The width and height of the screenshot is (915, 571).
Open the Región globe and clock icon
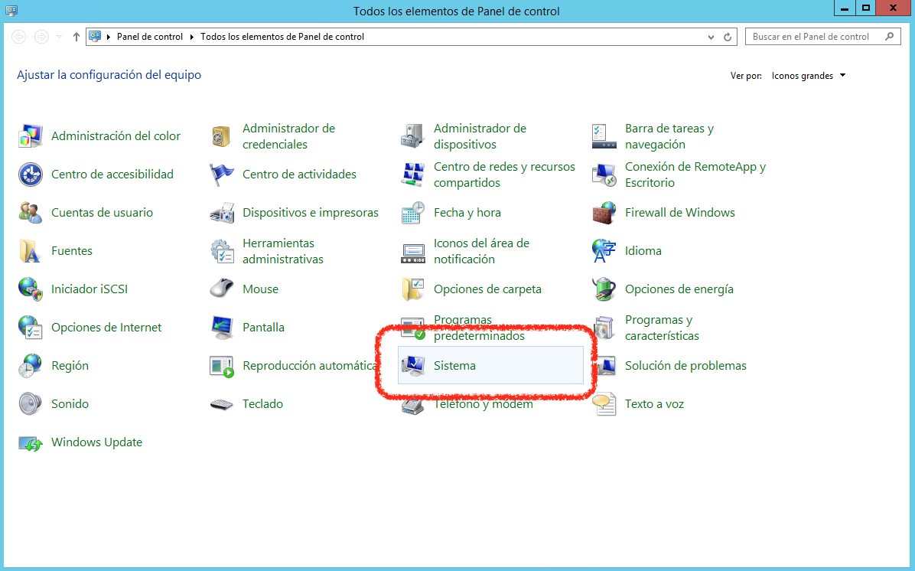click(x=31, y=366)
